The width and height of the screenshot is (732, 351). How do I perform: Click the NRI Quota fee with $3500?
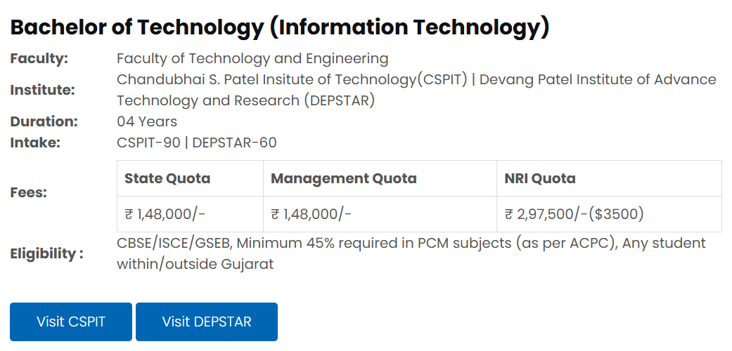pos(574,214)
